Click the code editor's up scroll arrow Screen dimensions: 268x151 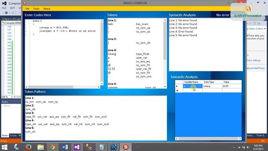tap(102, 21)
